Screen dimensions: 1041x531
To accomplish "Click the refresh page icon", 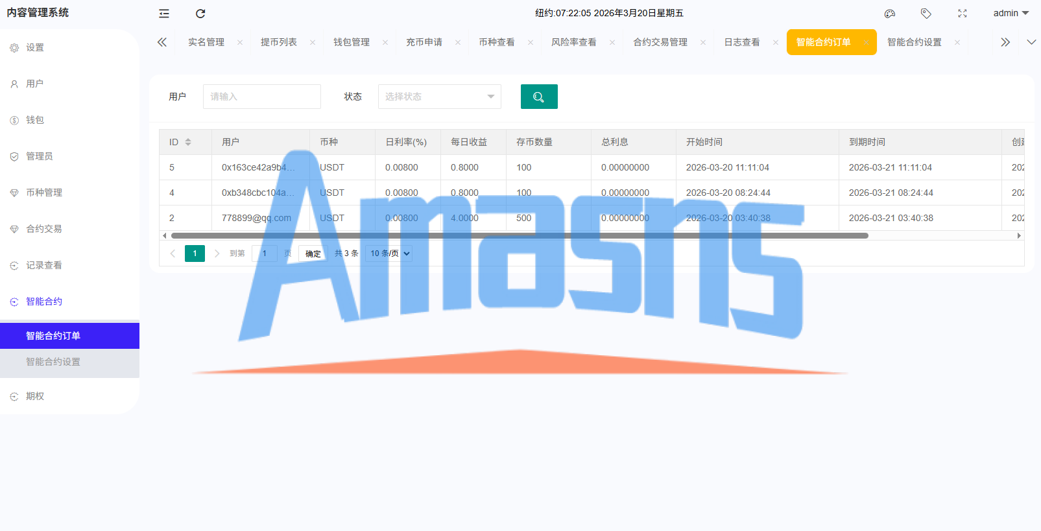I will (200, 14).
